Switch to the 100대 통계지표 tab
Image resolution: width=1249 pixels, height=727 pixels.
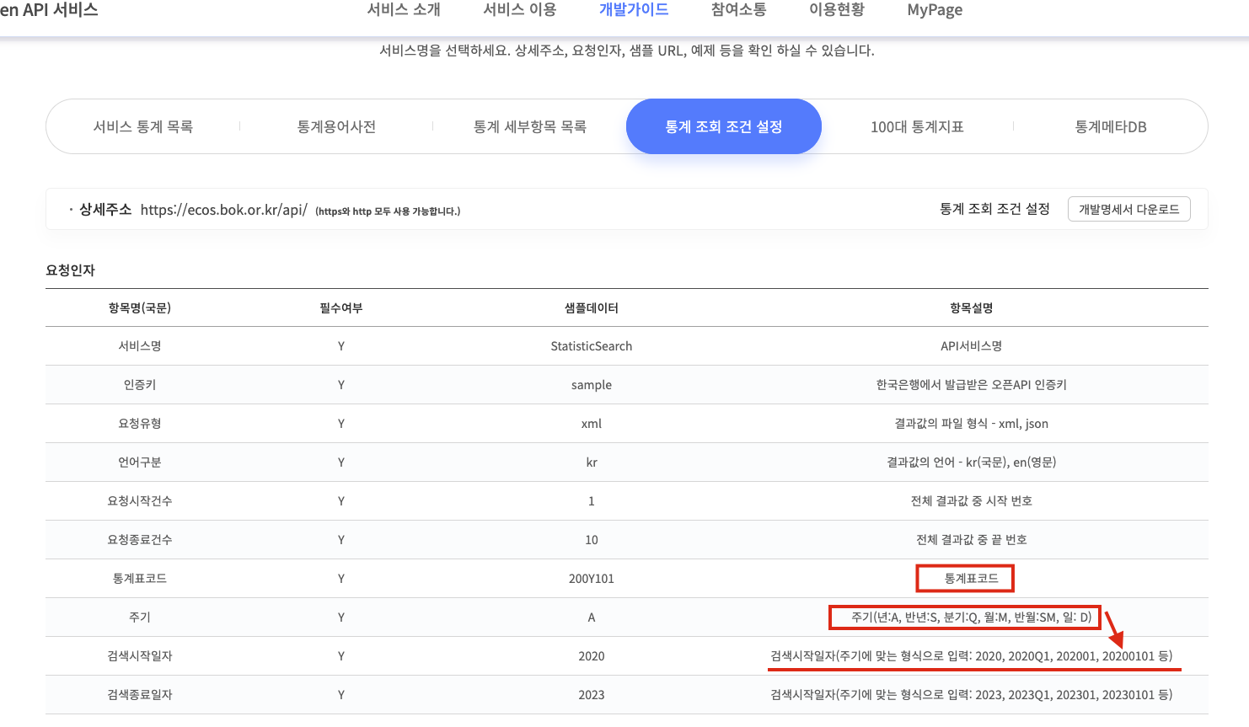click(x=917, y=126)
